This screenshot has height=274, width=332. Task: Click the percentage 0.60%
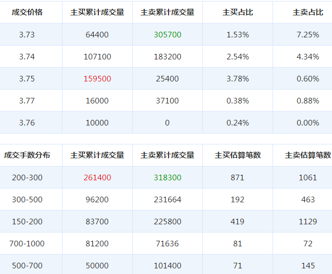click(308, 78)
